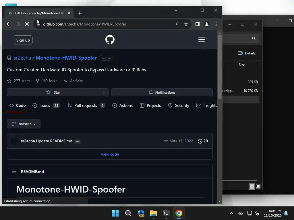294x220 pixels.
Task: Click the GitHub Octocat logo
Action: (x=110, y=40)
